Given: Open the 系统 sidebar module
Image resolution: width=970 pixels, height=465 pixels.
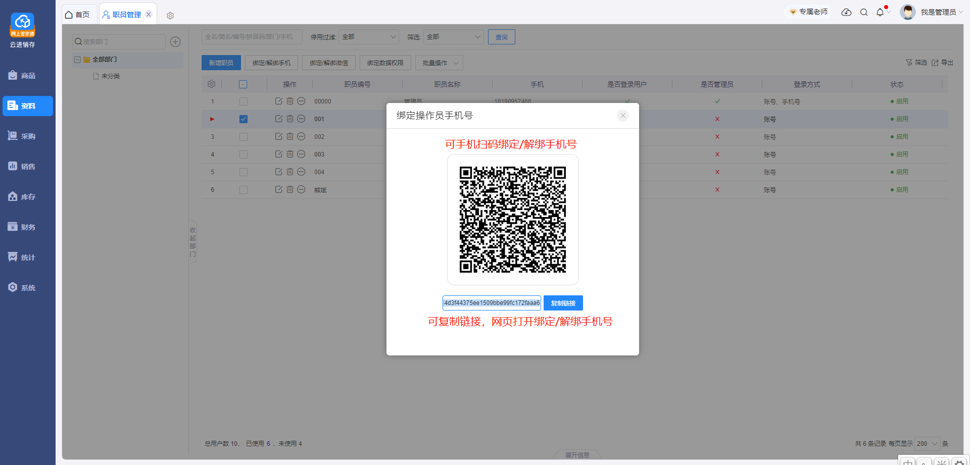Looking at the screenshot, I should [x=28, y=288].
